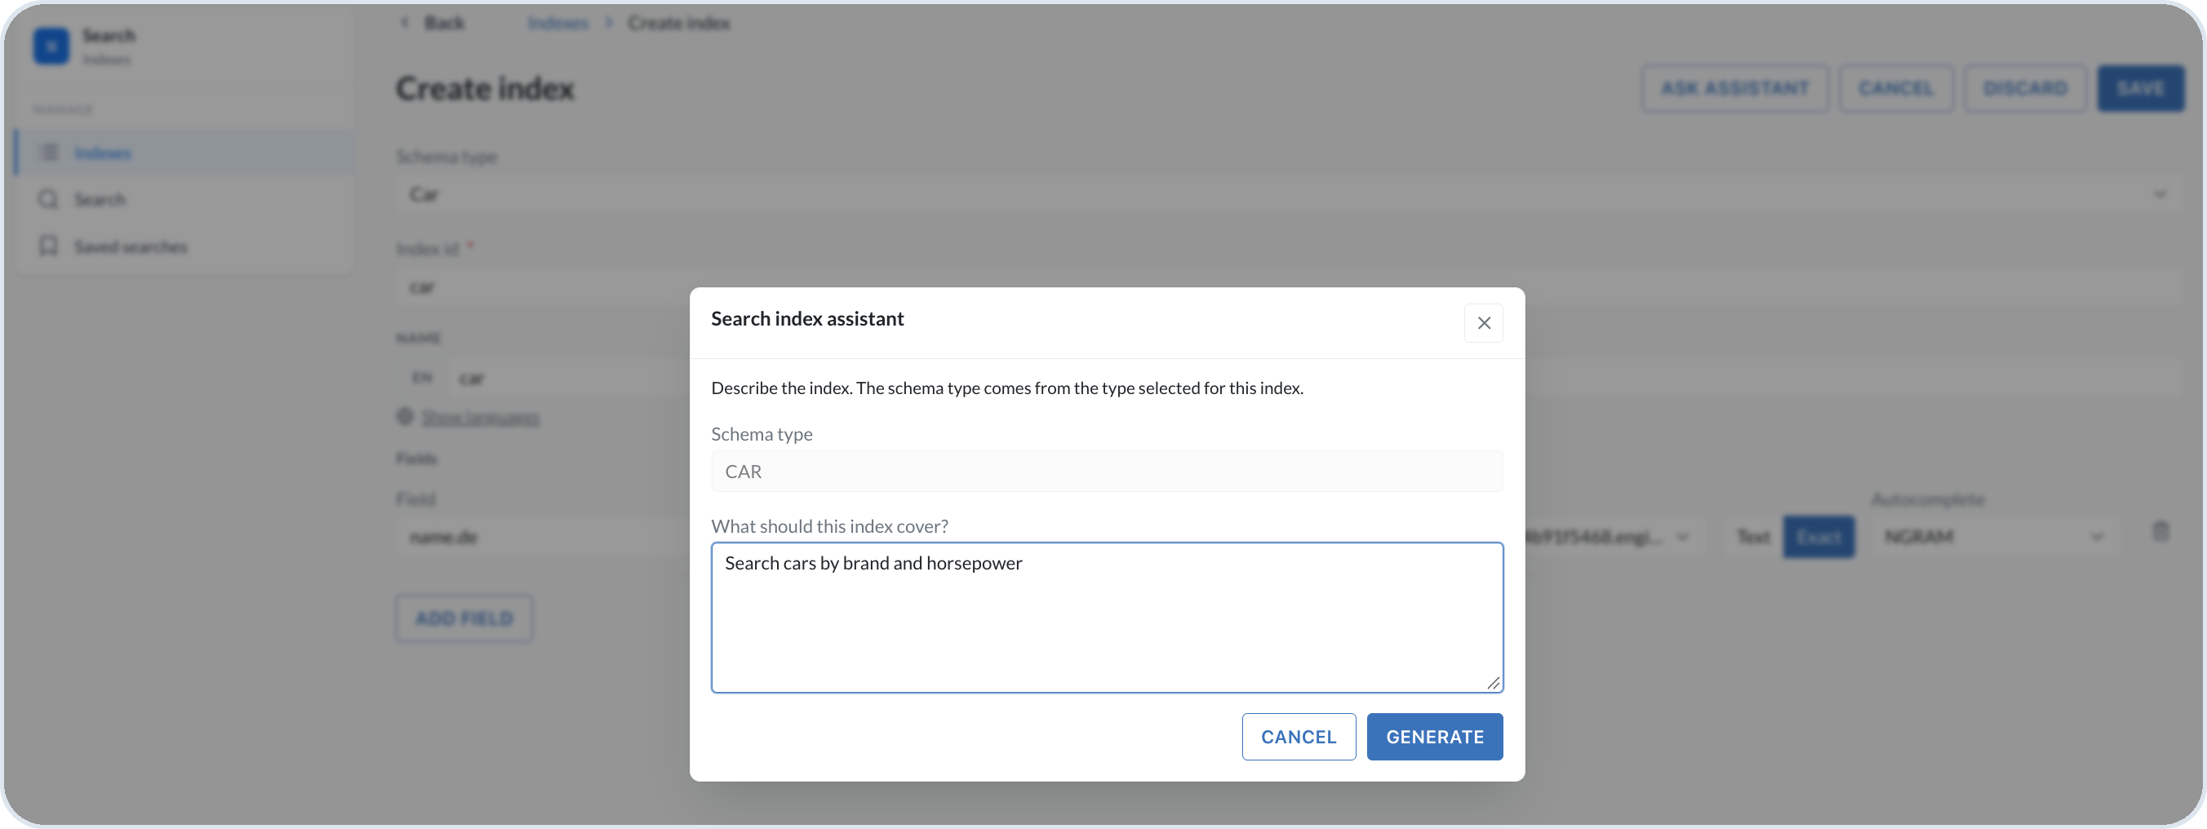Expand the Schema type Car dropdown
This screenshot has width=2207, height=829.
tap(1290, 194)
